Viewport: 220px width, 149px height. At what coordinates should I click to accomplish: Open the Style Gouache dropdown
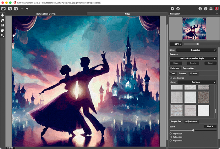point(196,50)
